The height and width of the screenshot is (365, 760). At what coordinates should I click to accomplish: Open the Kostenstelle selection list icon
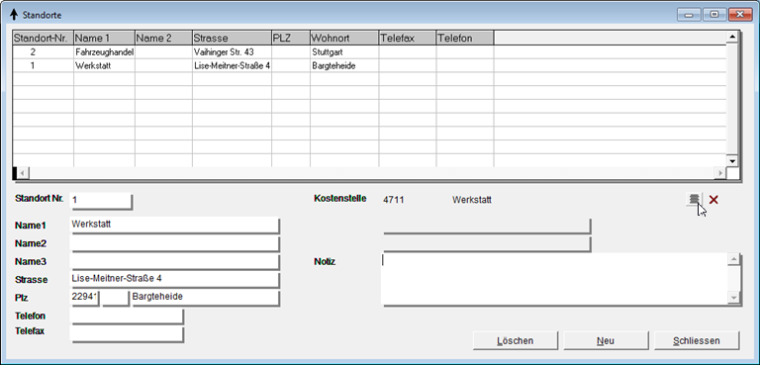(x=694, y=199)
